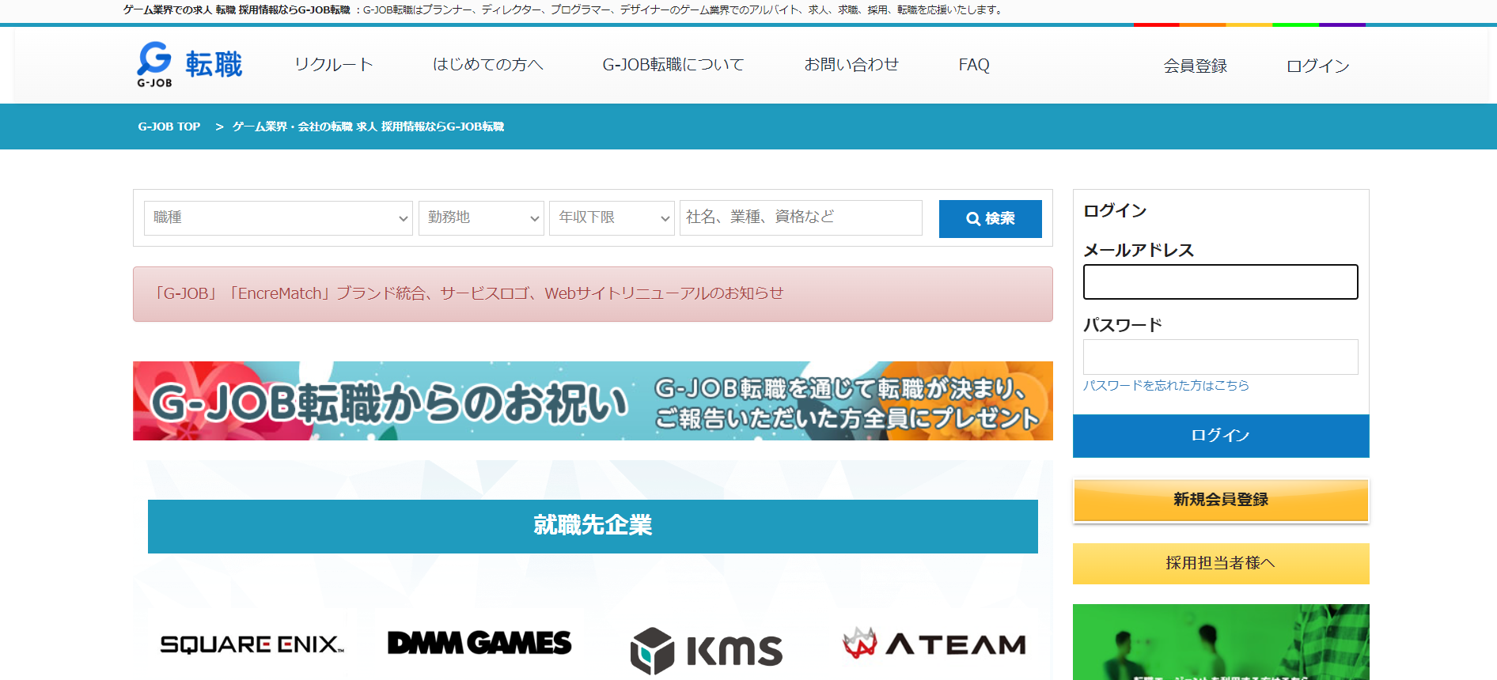Click the 新規会員登録 orange button

[1220, 500]
